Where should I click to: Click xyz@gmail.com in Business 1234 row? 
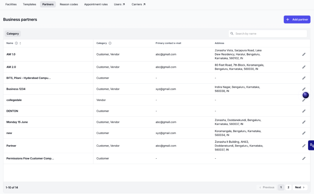[x=166, y=89]
